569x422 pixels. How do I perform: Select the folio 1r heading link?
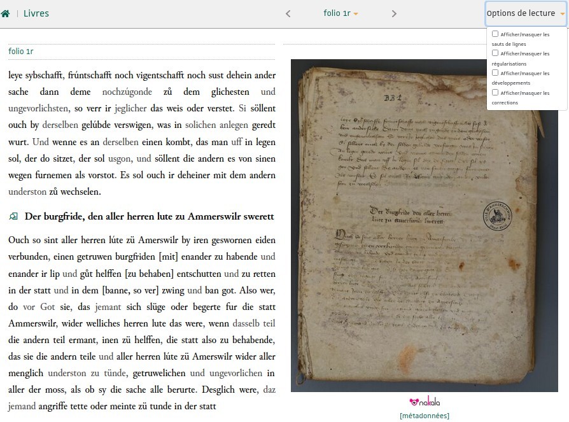click(20, 51)
